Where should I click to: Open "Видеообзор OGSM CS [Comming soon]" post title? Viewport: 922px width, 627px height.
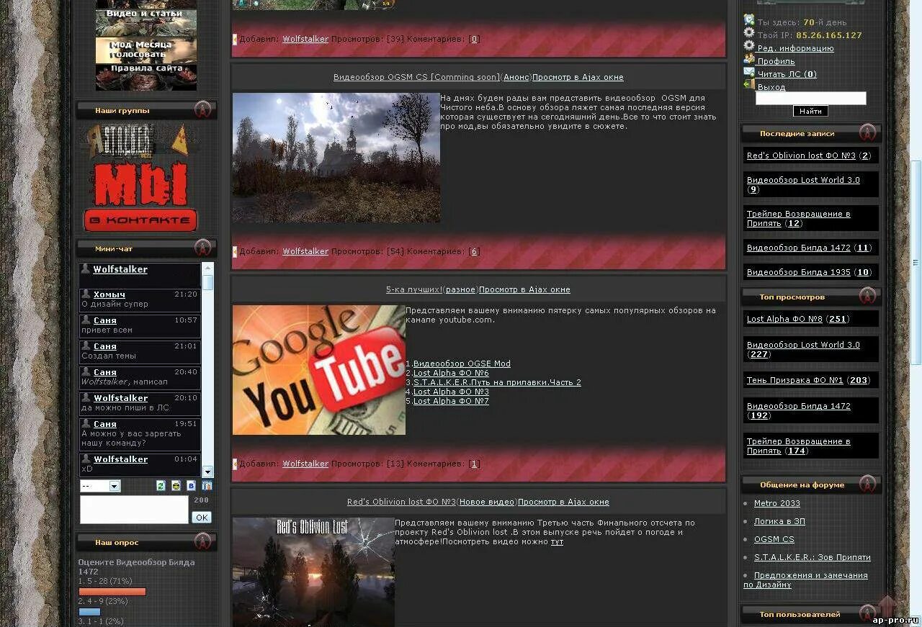coord(416,77)
